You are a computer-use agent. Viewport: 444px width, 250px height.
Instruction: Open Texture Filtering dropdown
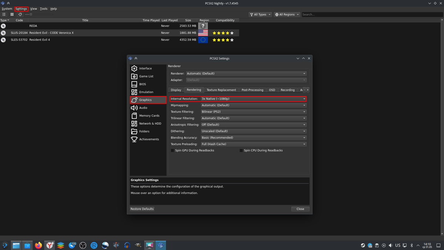[253, 112]
